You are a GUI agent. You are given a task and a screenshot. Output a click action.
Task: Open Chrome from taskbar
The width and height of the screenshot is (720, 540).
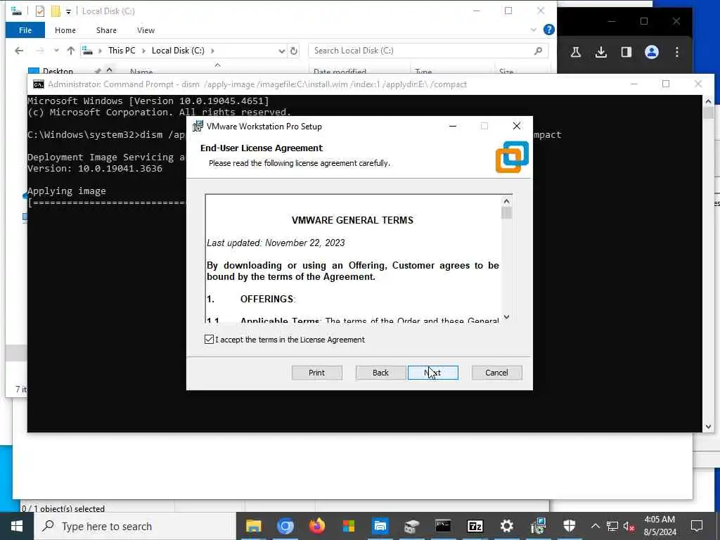tap(285, 526)
